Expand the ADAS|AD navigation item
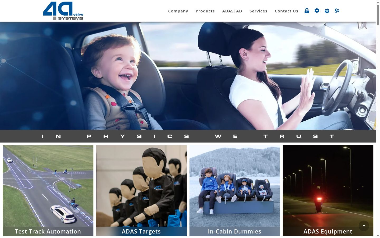The width and height of the screenshot is (380, 238). click(232, 11)
